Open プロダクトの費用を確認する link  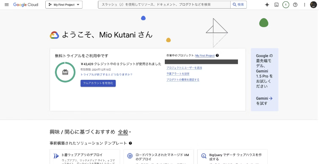click(183, 80)
